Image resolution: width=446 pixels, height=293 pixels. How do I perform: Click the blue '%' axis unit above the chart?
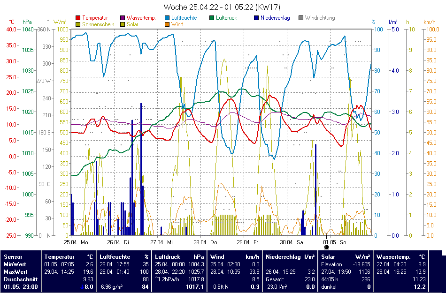(x=374, y=22)
